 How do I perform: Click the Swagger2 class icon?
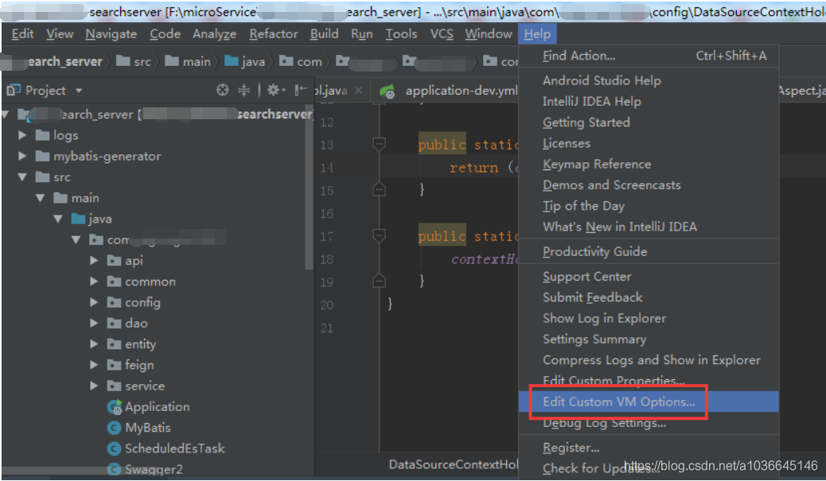coord(114,468)
